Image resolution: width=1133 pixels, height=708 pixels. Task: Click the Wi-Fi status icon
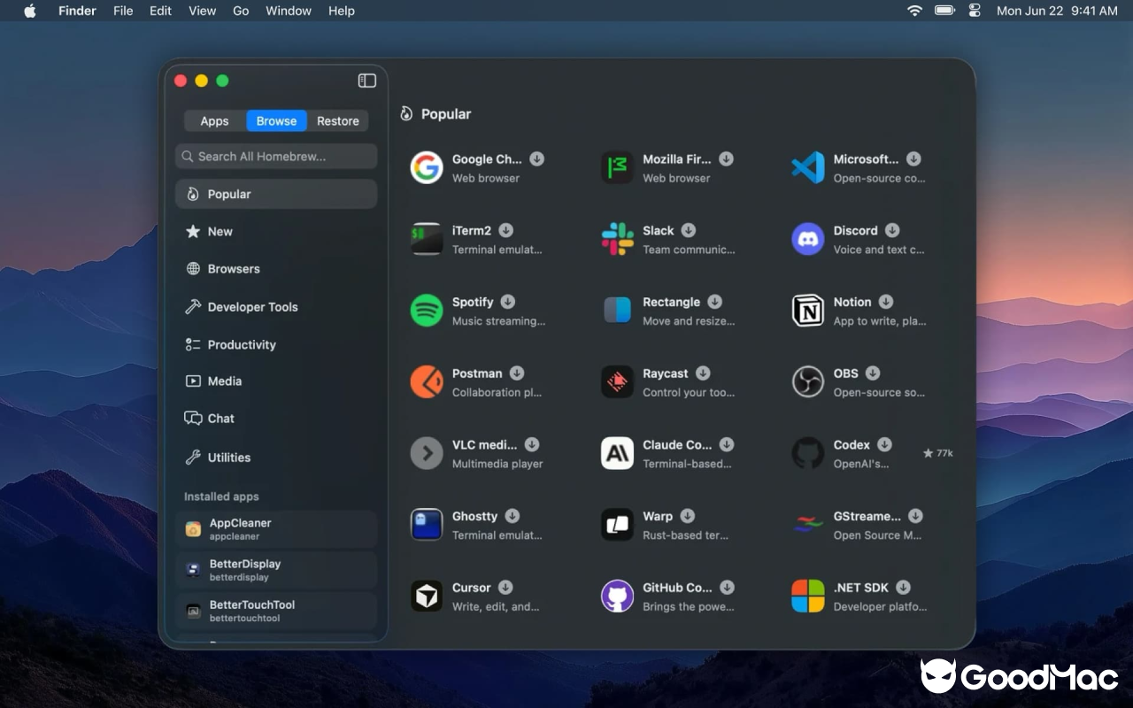[x=914, y=11]
